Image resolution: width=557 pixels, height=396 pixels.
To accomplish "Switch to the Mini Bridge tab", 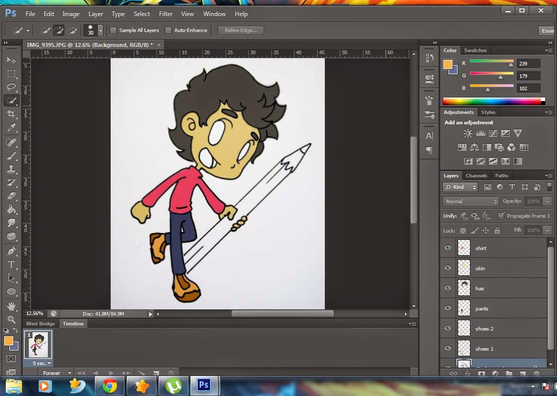I will tap(41, 323).
